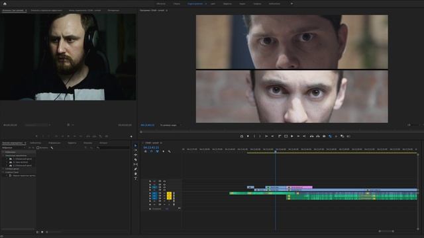Open the Favorites dropdown in Media Browser
This screenshot has height=238, width=424.
[13, 148]
